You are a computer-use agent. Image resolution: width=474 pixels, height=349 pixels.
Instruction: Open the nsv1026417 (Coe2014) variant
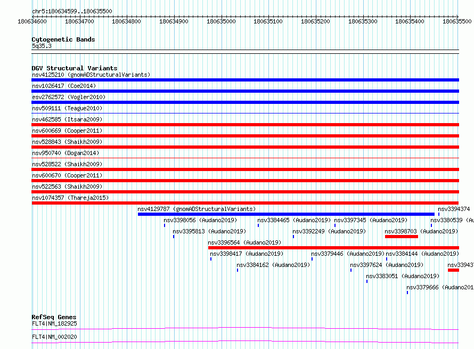(64, 86)
